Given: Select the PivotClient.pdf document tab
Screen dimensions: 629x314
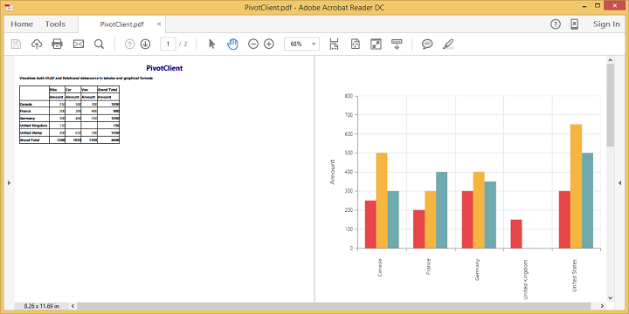Looking at the screenshot, I should pos(122,24).
